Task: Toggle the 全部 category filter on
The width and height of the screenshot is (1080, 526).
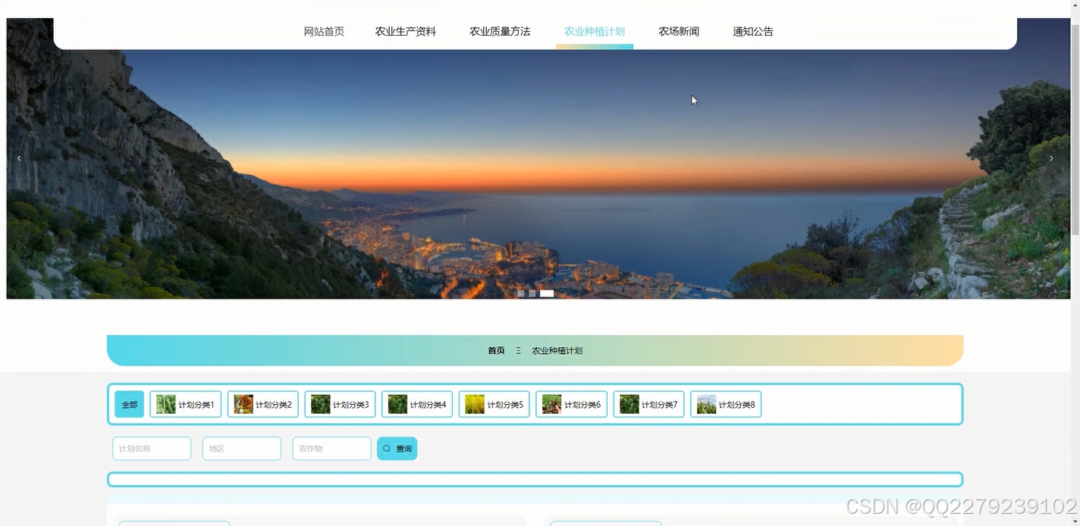Action: click(128, 404)
